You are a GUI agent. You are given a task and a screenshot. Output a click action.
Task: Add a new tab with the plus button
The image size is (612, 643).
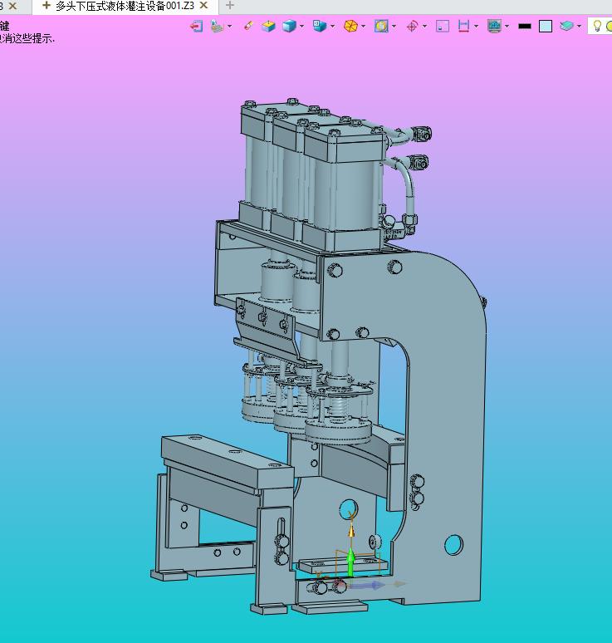230,5
